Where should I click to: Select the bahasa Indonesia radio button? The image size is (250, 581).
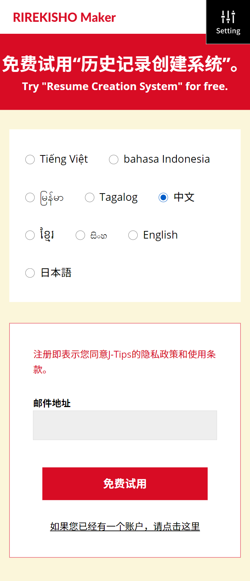click(114, 159)
